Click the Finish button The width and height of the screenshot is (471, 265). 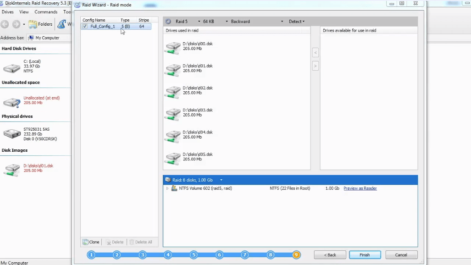(x=365, y=255)
